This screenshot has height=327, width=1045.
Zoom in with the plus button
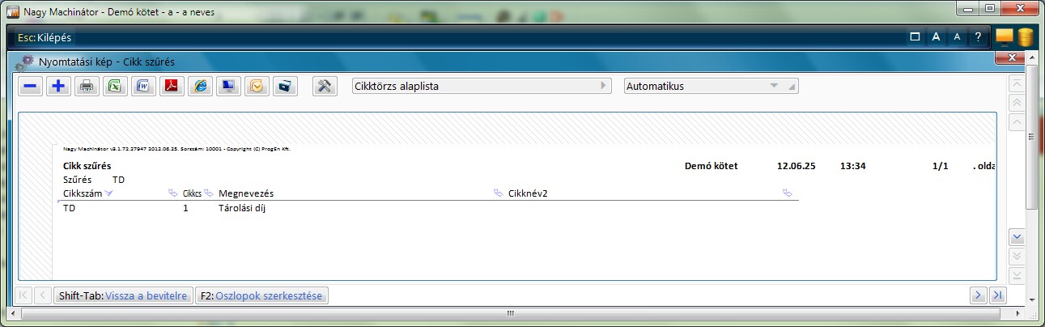(58, 86)
